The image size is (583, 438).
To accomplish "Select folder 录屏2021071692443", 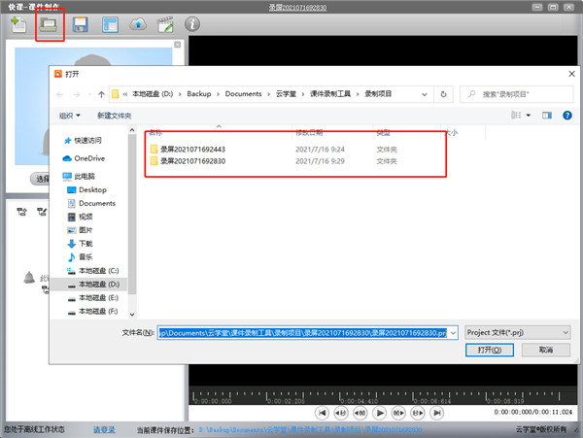I will (x=192, y=150).
